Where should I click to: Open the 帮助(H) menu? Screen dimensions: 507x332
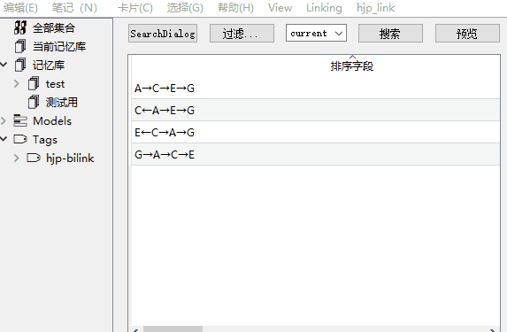click(235, 8)
